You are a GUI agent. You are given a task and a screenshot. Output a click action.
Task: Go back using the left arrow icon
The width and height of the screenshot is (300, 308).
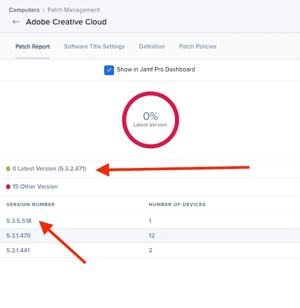[16, 22]
